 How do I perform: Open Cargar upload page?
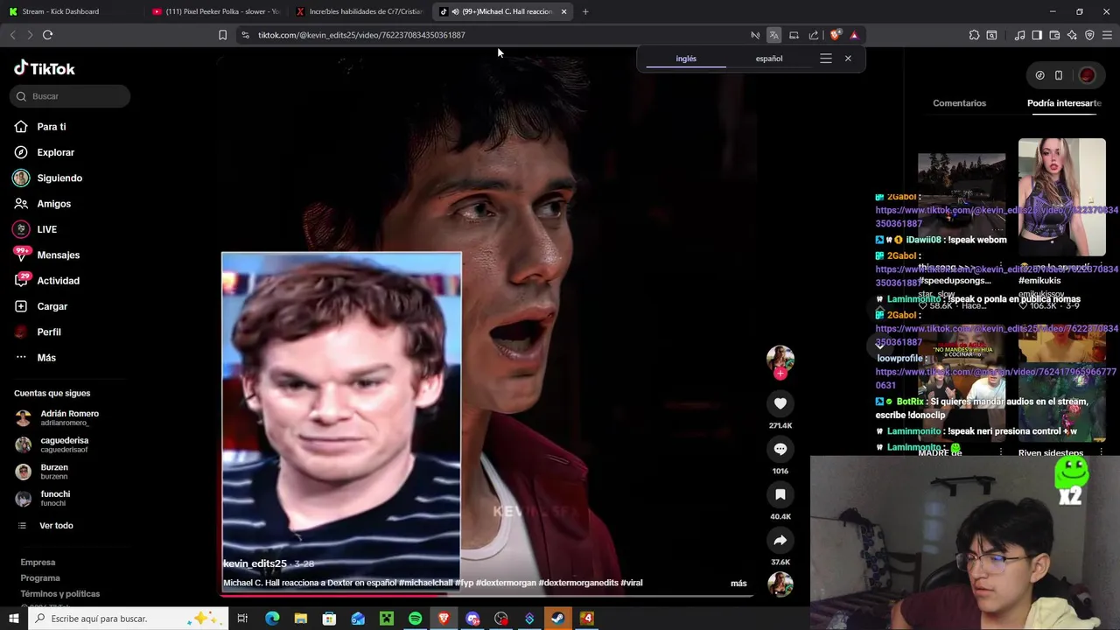[52, 306]
